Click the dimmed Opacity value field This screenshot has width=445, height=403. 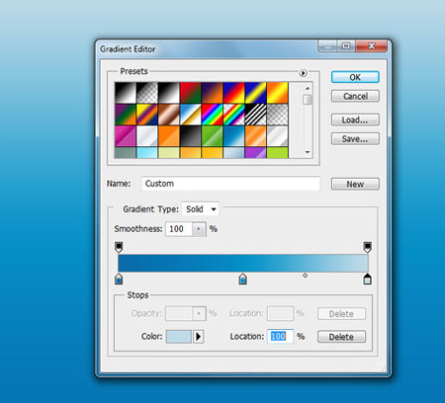coord(179,313)
